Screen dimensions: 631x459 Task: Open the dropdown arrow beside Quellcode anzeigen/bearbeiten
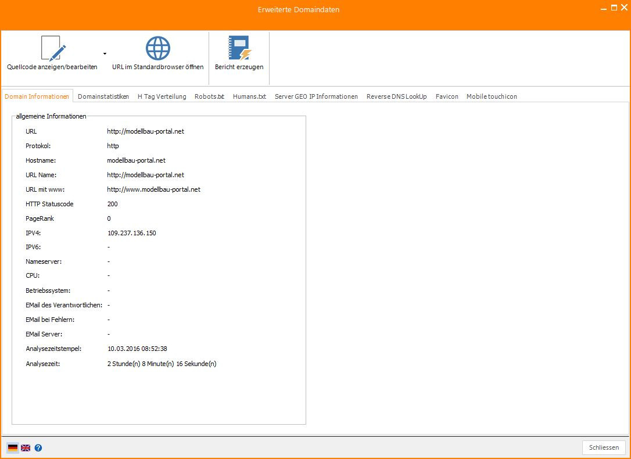tap(105, 53)
